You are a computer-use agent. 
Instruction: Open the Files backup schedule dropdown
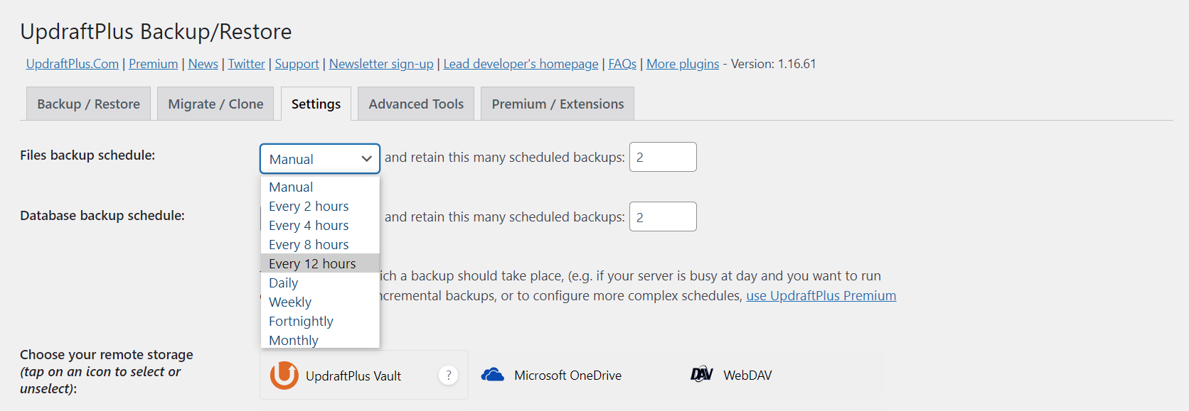tap(320, 159)
